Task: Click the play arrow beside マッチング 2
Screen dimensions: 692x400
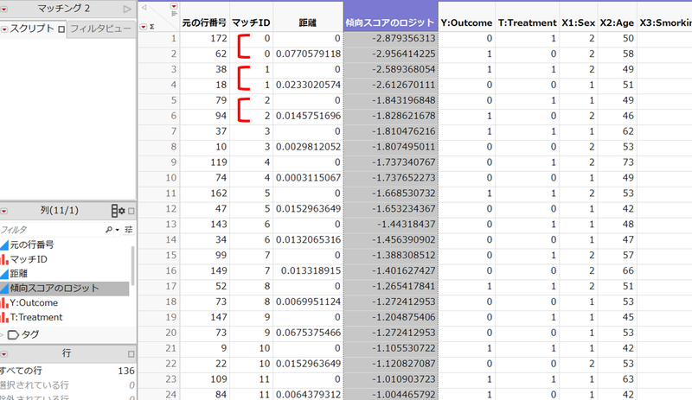Action: 127,9
